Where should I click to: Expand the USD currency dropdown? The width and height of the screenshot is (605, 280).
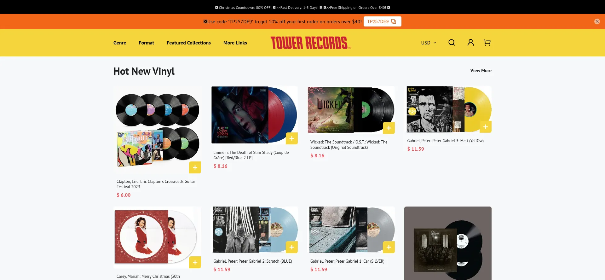coord(429,43)
